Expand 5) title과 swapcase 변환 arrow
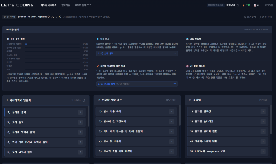The width and height of the screenshot is (276, 164). pos(263,151)
